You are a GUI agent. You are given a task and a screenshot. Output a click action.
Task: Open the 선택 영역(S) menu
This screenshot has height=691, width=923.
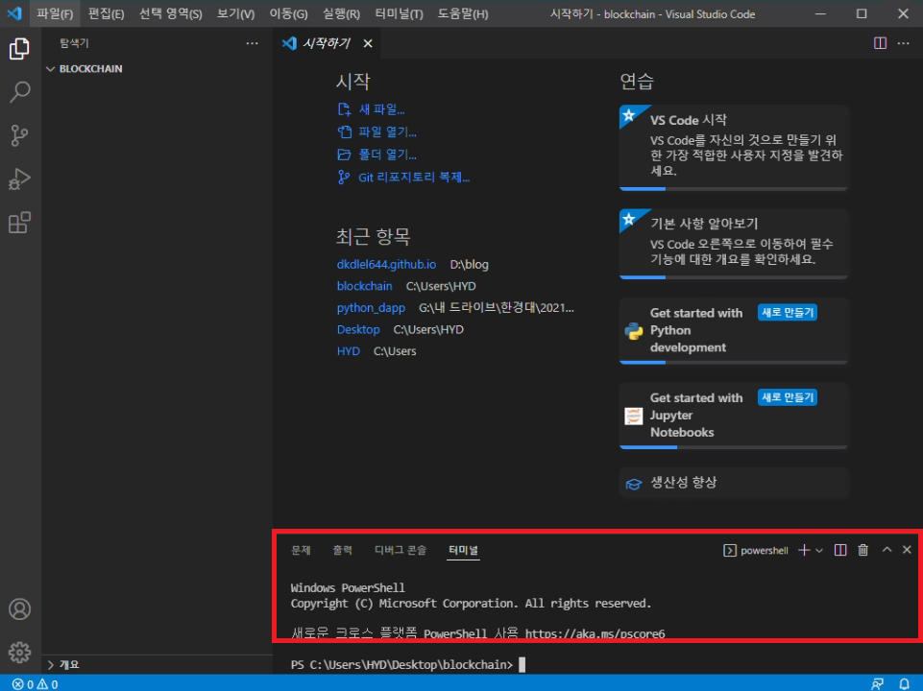point(171,14)
